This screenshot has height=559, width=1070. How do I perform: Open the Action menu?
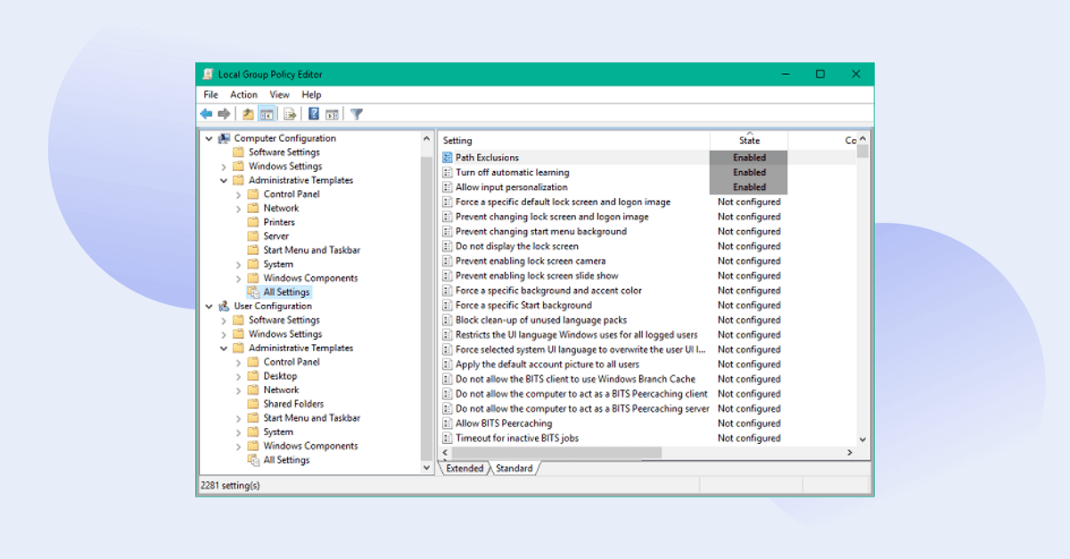[x=243, y=94]
